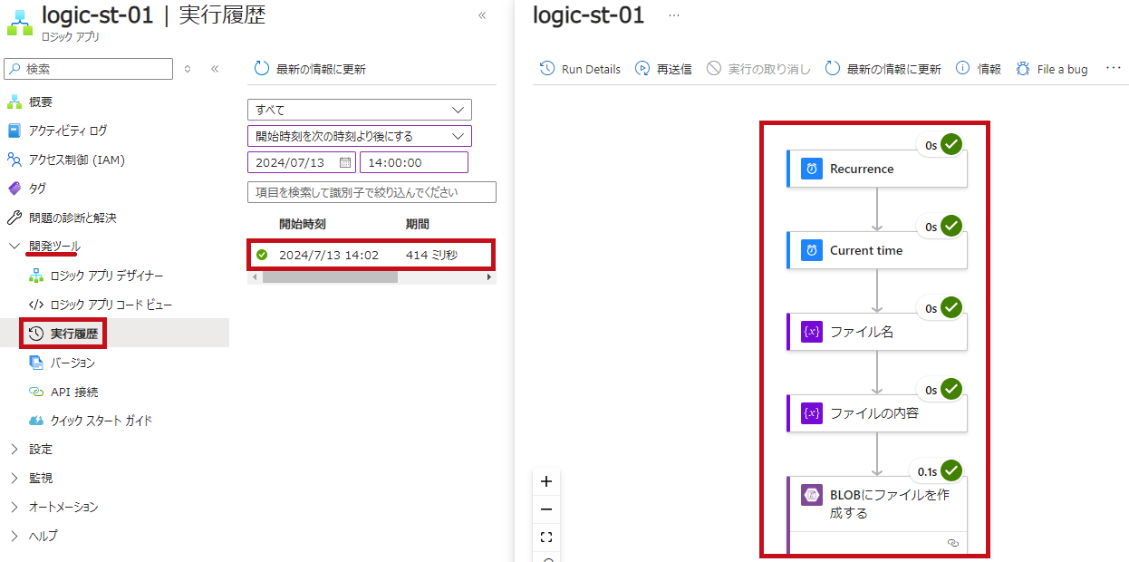
Task: Click the 検索 search box
Action: pos(88,69)
